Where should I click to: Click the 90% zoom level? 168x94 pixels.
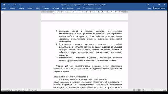(164, 90)
